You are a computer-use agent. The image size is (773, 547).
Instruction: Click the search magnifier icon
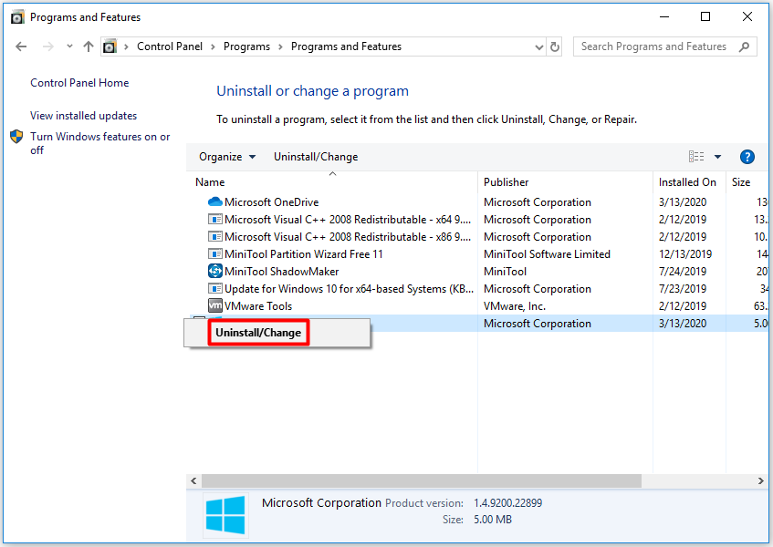(744, 46)
